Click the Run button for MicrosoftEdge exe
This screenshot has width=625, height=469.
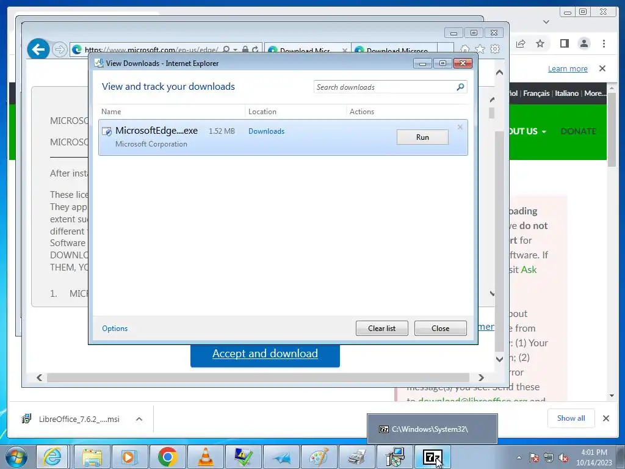click(x=422, y=137)
